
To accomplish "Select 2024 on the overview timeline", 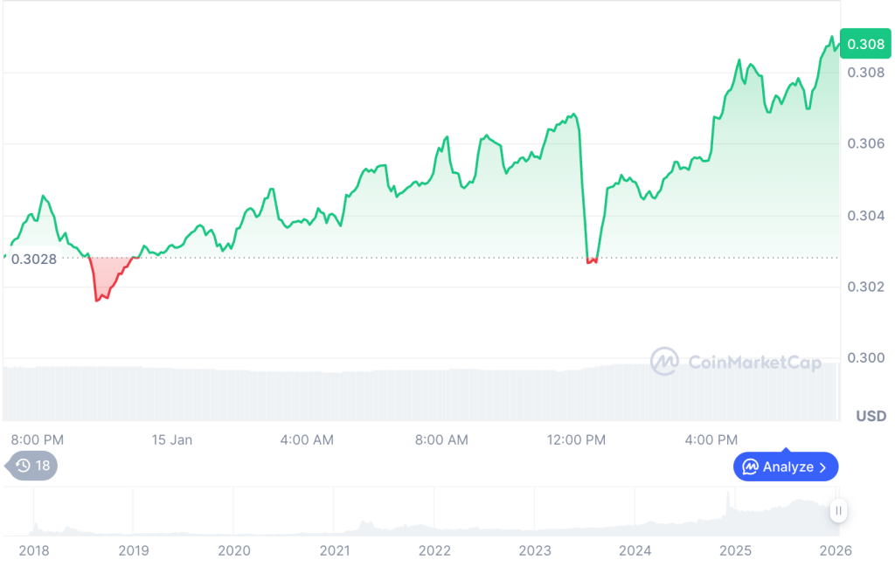I will 635,550.
